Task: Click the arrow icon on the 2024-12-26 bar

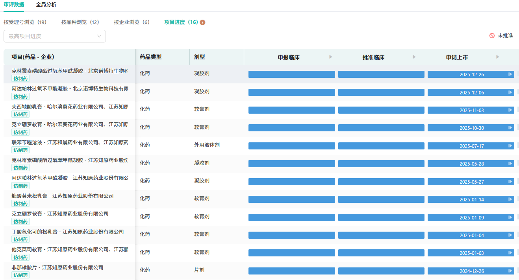Action: [510, 271]
